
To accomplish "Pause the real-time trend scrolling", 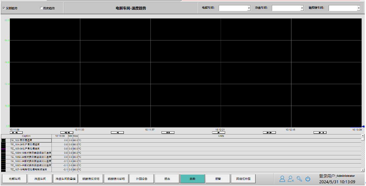I will pyautogui.click(x=168, y=133).
